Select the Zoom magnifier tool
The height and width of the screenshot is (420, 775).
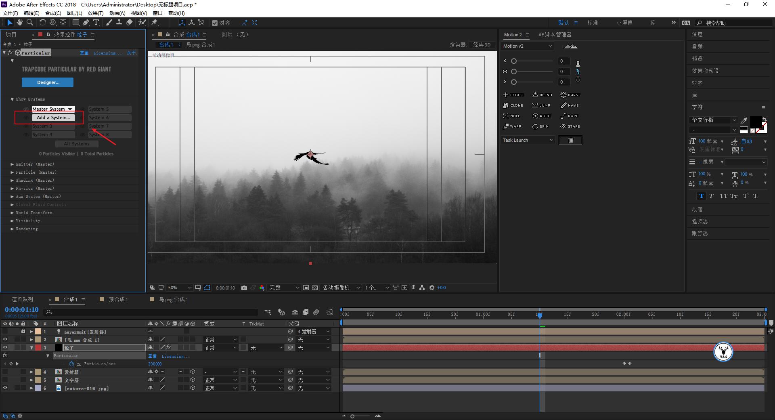click(30, 23)
